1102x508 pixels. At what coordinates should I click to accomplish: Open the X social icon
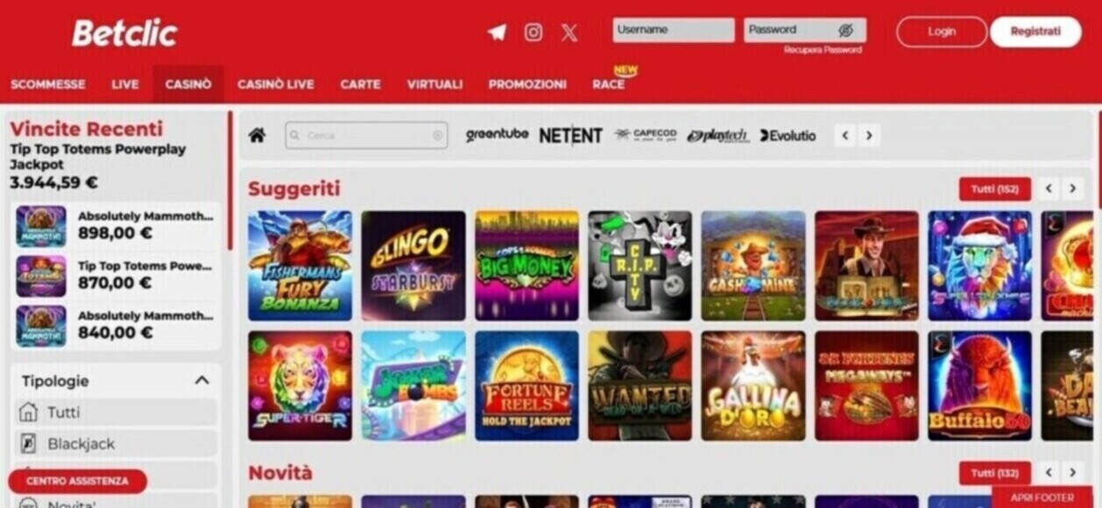coord(569,32)
